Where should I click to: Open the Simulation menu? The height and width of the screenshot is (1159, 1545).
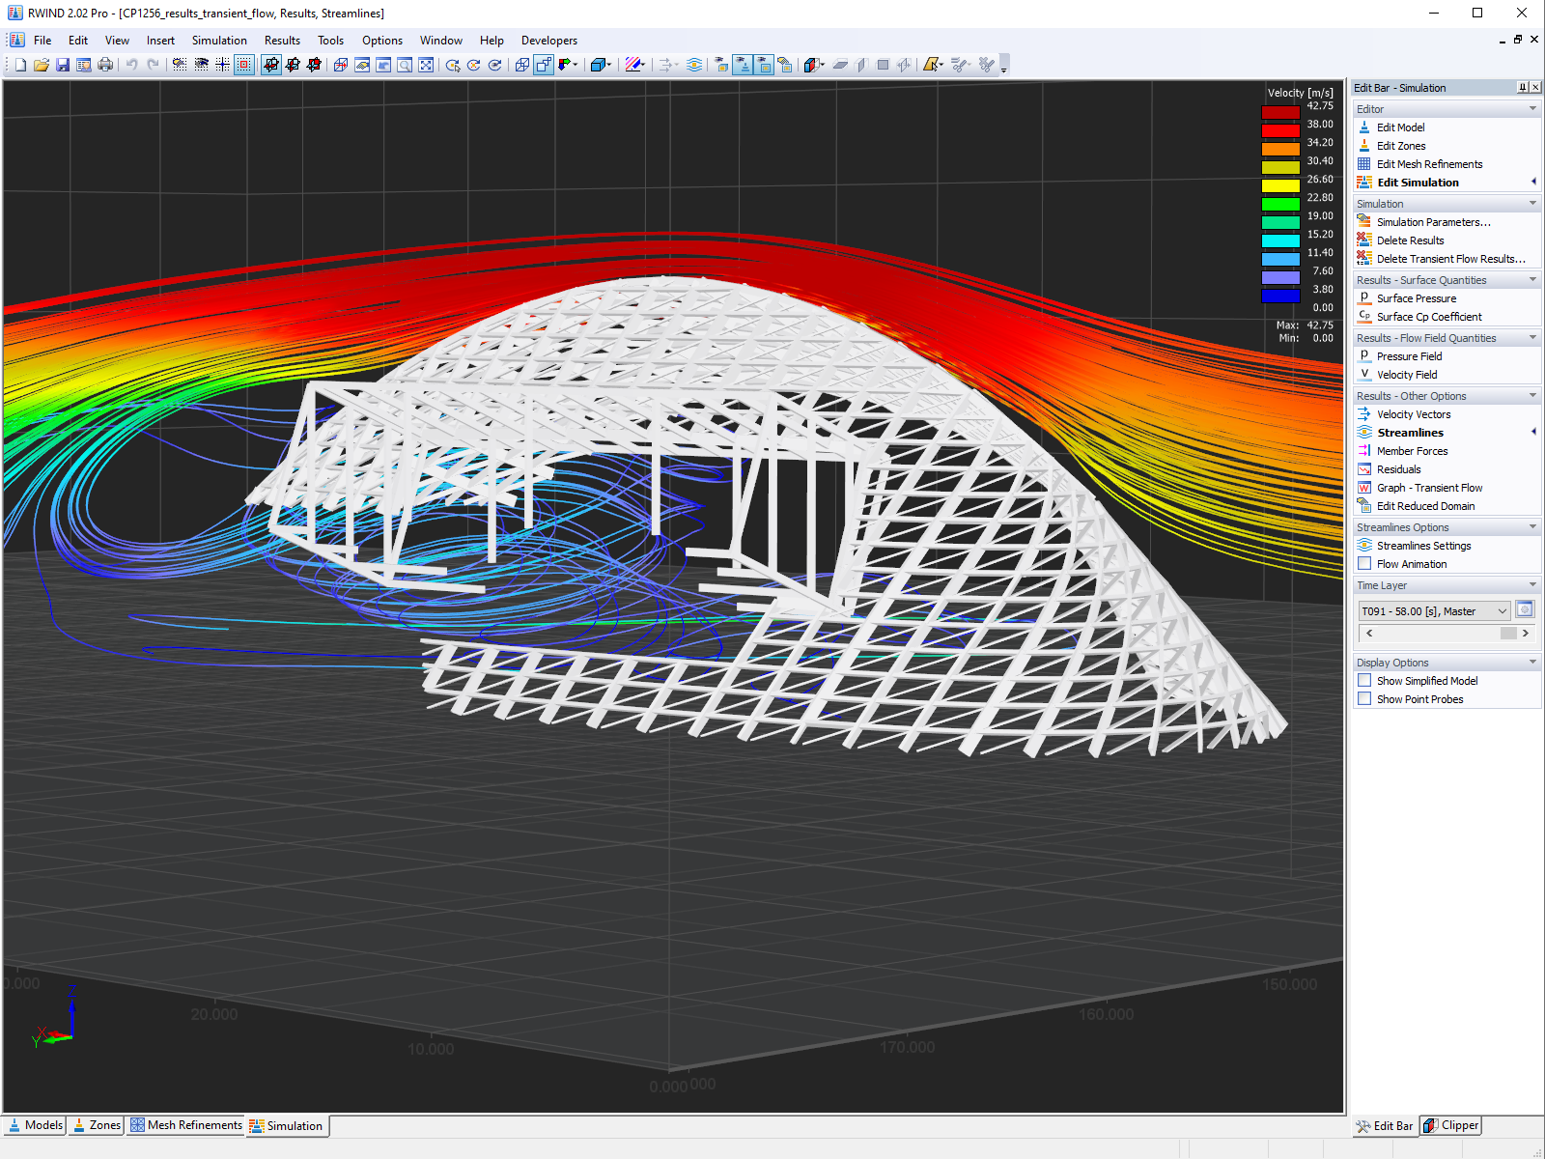(x=219, y=41)
